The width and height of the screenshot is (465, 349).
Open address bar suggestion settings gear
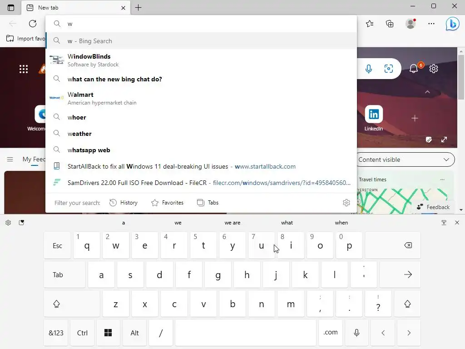click(x=346, y=203)
